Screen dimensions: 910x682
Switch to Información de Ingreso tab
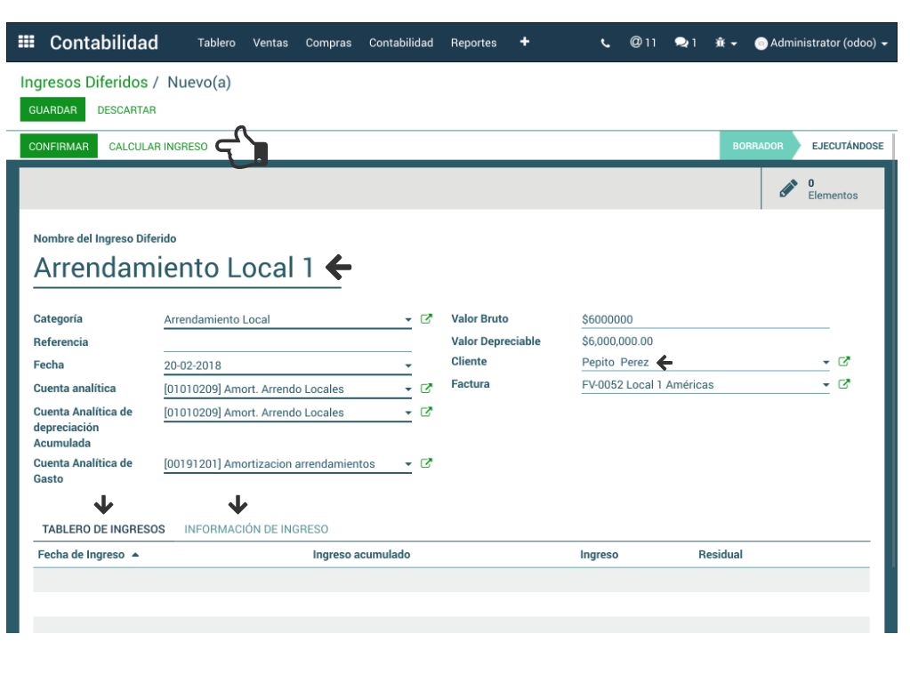[x=256, y=529]
